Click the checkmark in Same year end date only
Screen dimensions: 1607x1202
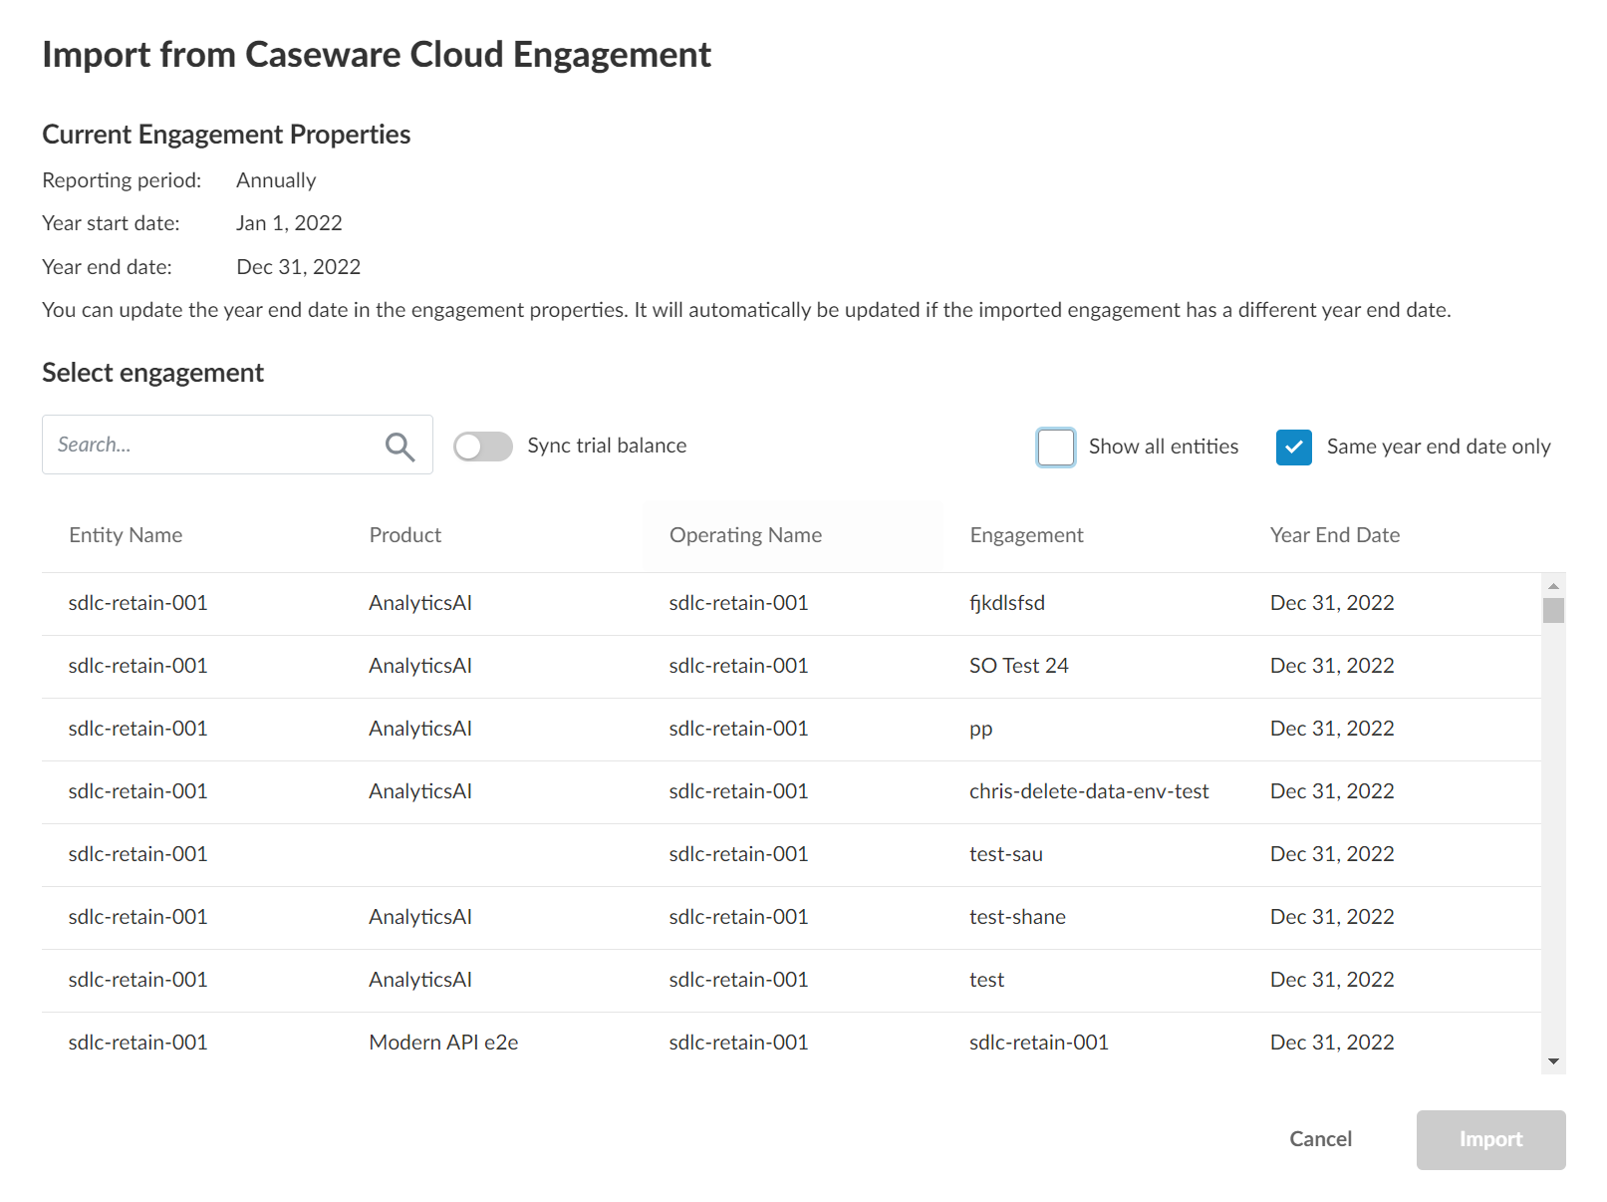1293,448
